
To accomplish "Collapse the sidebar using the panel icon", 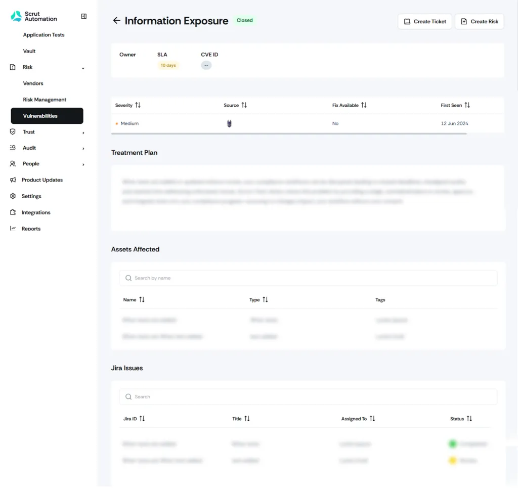I will pyautogui.click(x=83, y=16).
